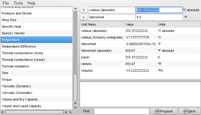Choose Volume and Liquid Capacity category
The image size is (201, 115).
click(x=36, y=106)
